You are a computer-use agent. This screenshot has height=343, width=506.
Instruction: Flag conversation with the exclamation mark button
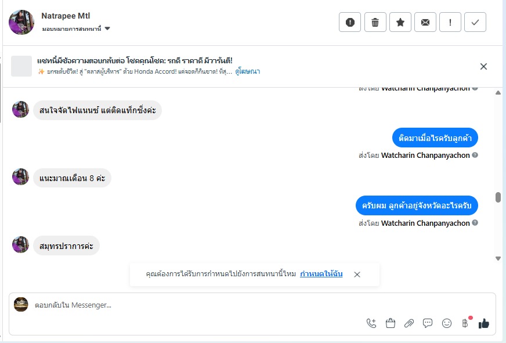click(x=450, y=23)
